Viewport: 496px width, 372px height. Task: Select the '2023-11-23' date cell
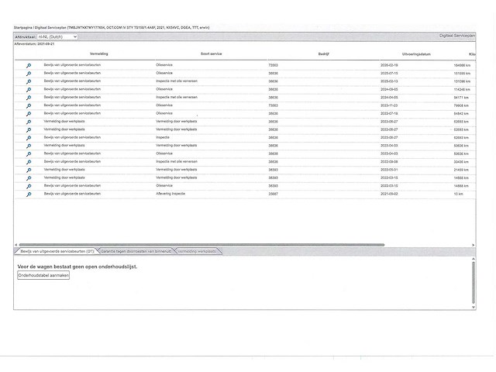pos(389,105)
